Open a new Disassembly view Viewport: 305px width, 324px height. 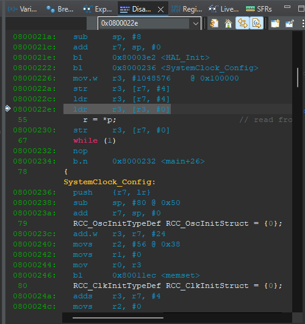click(x=275, y=23)
